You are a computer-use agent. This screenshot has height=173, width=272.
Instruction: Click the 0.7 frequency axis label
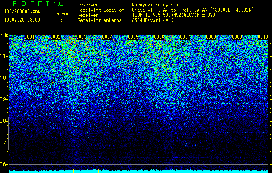[x=3, y=143]
